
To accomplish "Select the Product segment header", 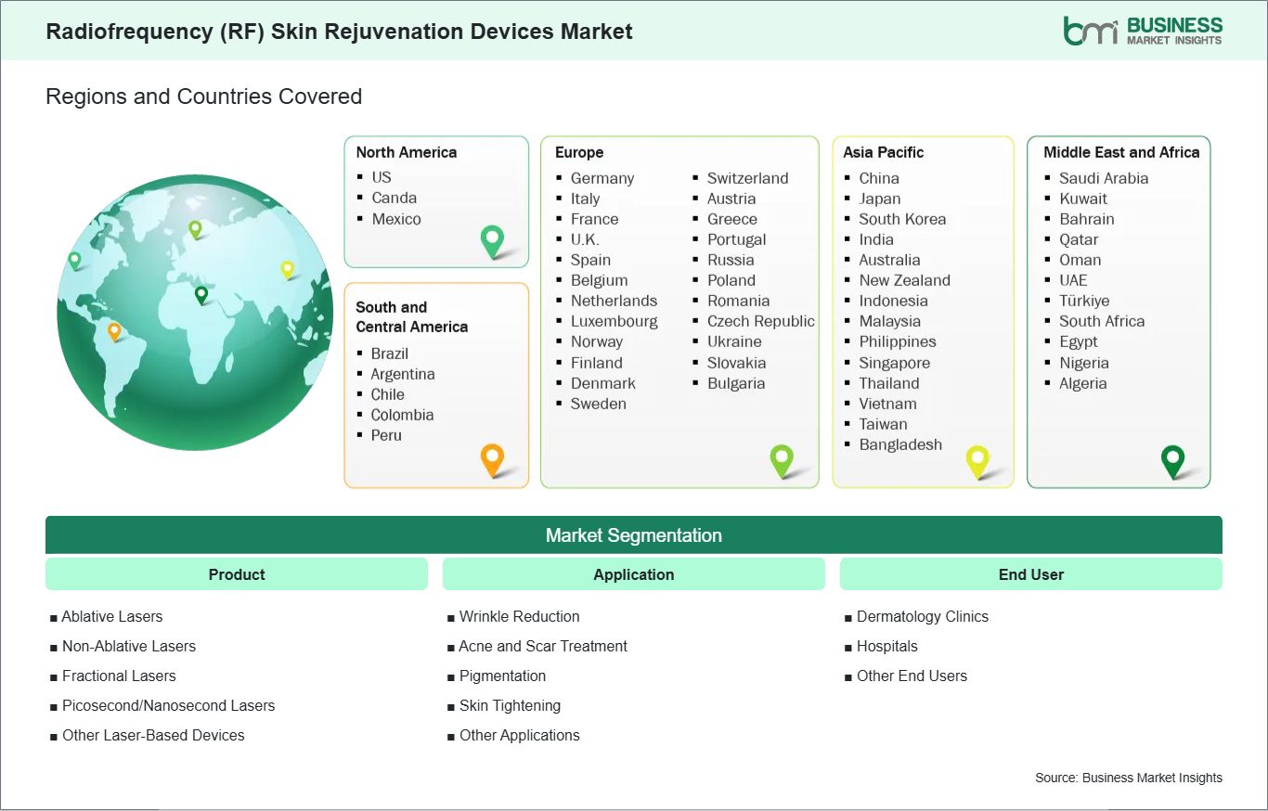I will pyautogui.click(x=237, y=574).
